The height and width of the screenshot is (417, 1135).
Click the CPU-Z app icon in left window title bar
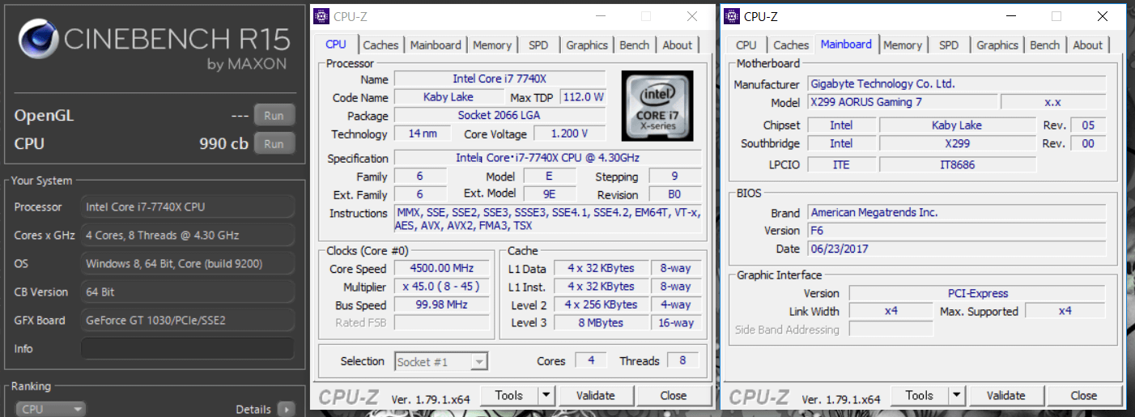(x=321, y=15)
